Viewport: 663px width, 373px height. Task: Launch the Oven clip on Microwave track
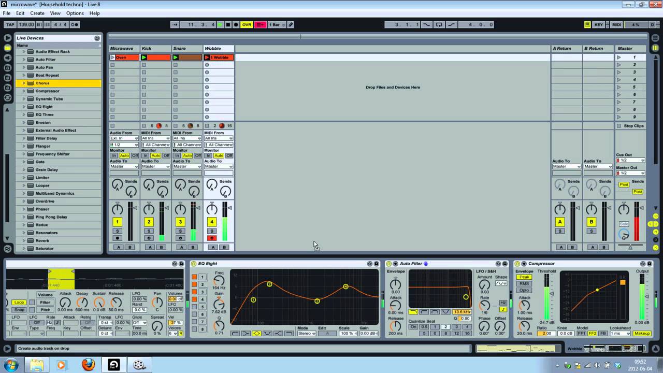pyautogui.click(x=112, y=58)
